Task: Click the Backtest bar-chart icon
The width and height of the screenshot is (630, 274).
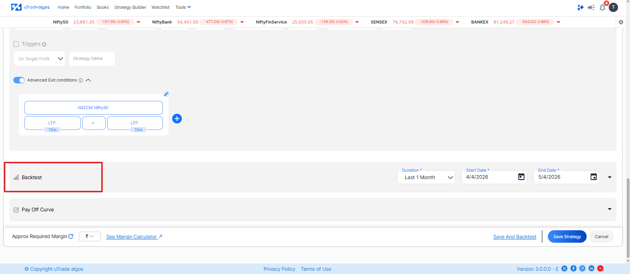Action: point(16,177)
